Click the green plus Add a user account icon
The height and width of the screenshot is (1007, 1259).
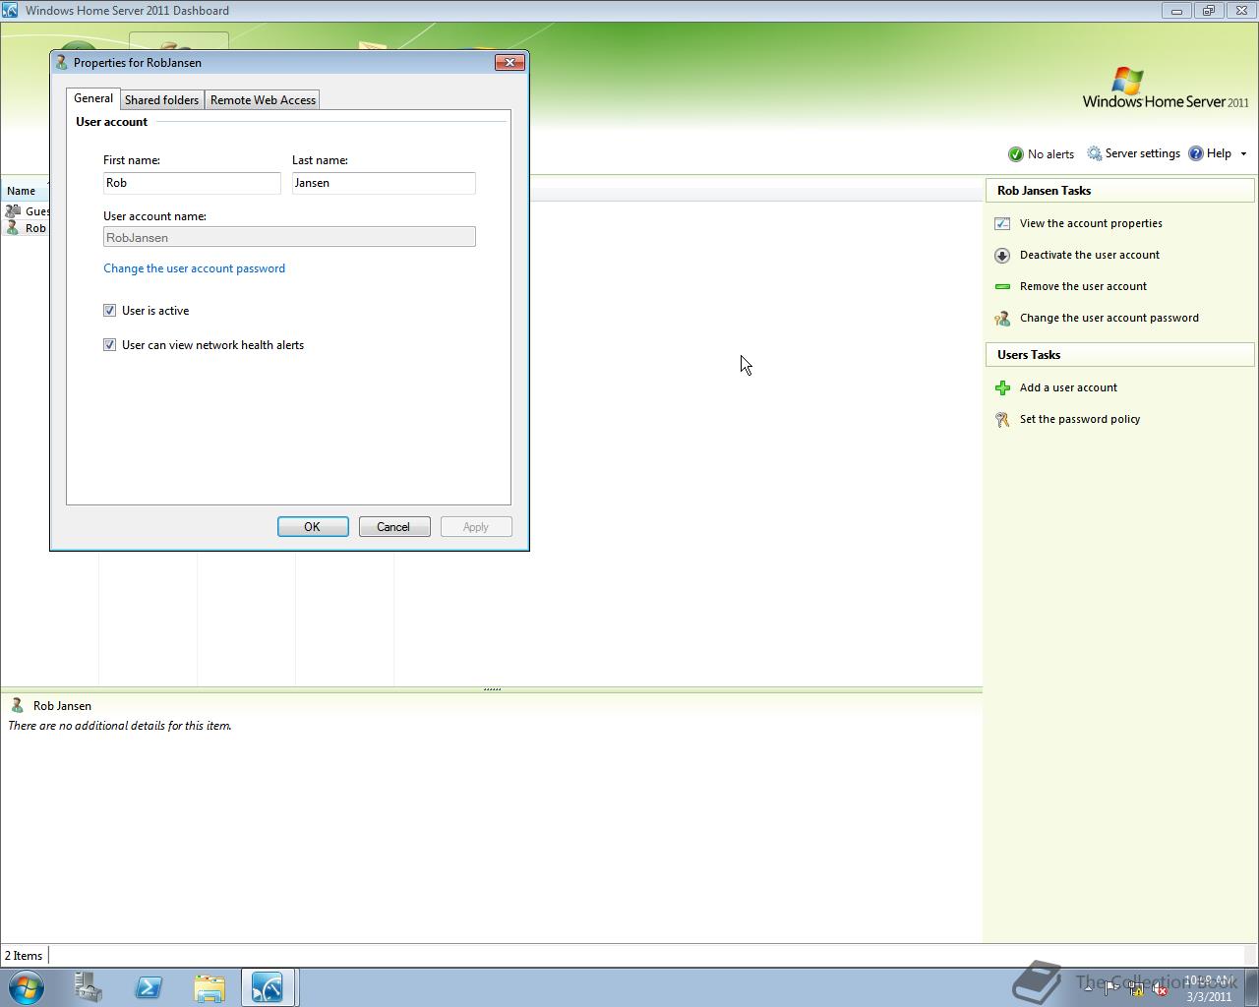tap(1002, 387)
